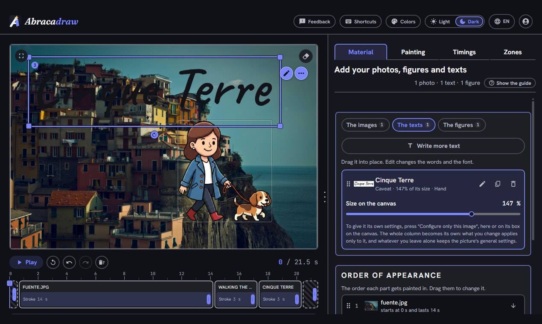Open the EN language selector
Viewport: 542px width, 324px height.
[501, 21]
